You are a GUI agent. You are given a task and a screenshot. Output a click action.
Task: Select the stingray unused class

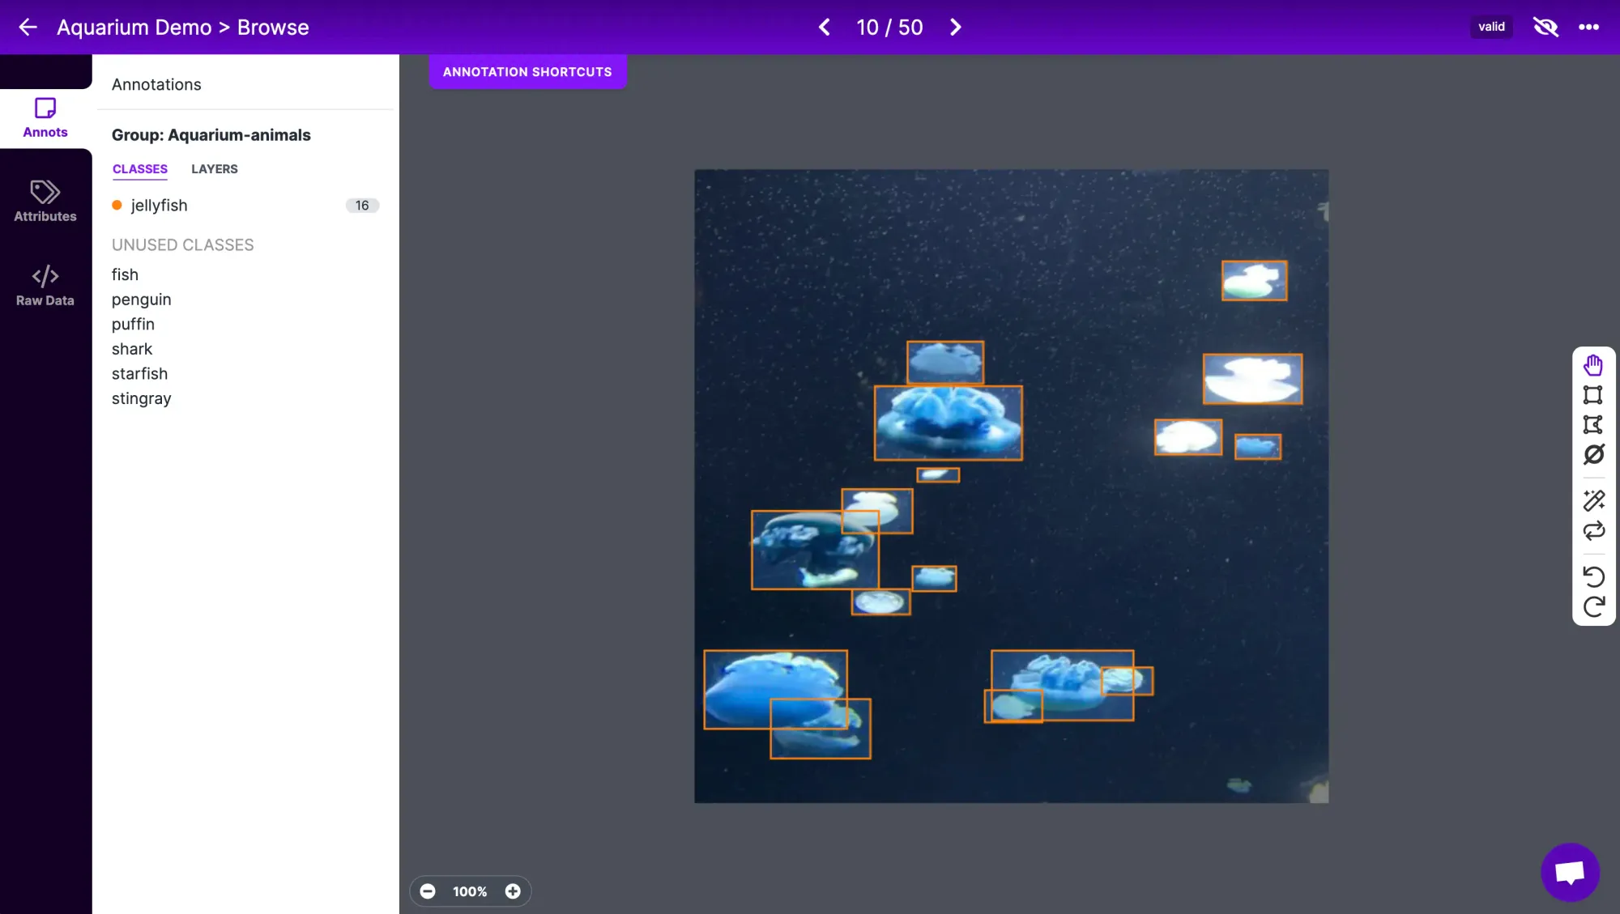[142, 398]
